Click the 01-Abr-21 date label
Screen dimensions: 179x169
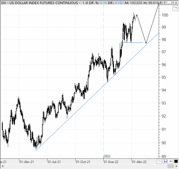pyautogui.click(x=27, y=162)
